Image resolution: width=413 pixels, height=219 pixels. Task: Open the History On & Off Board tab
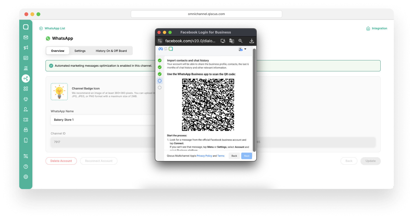pyautogui.click(x=111, y=51)
